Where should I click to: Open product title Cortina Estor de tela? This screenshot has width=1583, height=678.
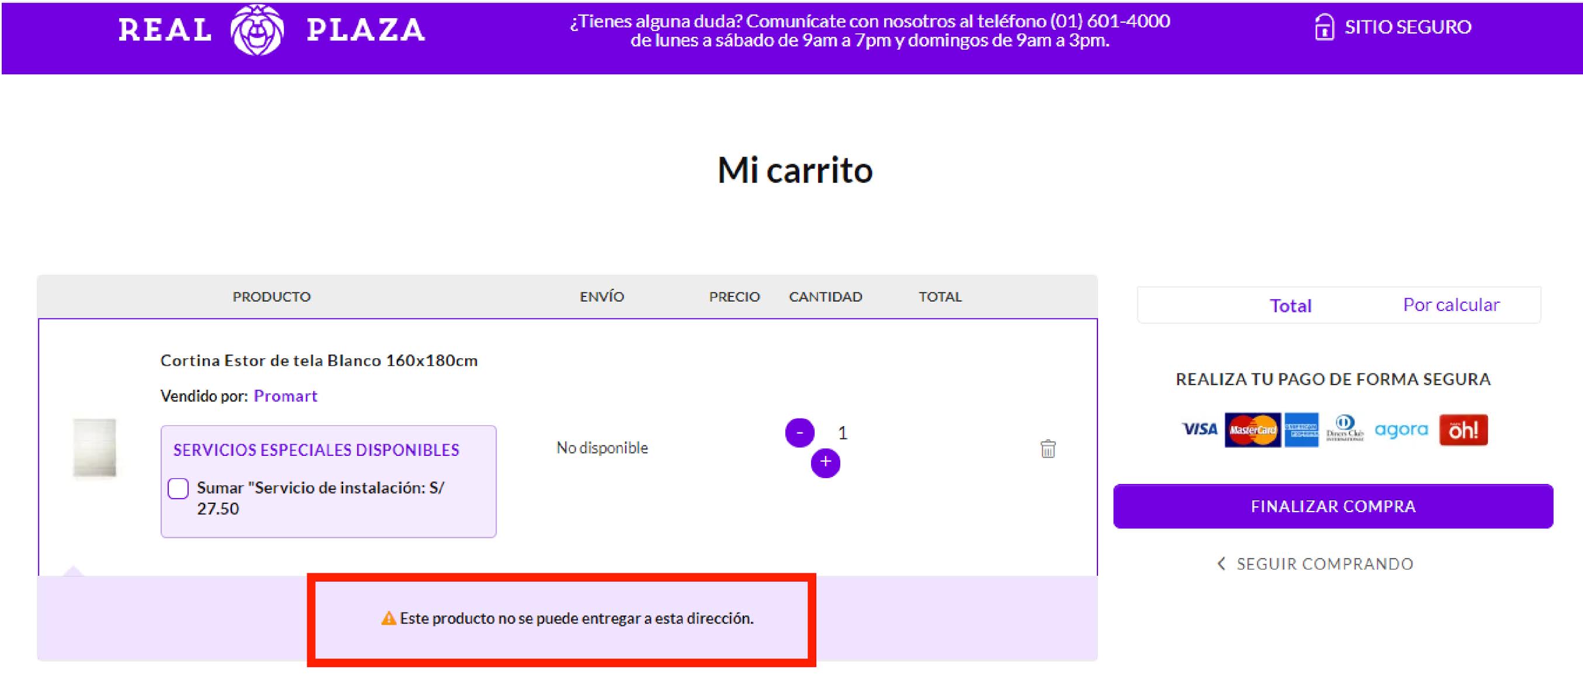(x=319, y=360)
